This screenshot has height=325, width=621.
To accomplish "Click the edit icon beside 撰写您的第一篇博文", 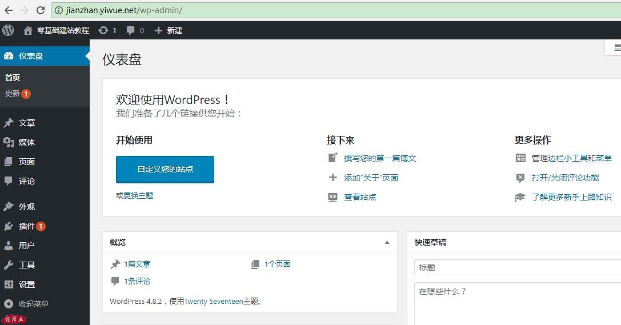I will pos(333,158).
